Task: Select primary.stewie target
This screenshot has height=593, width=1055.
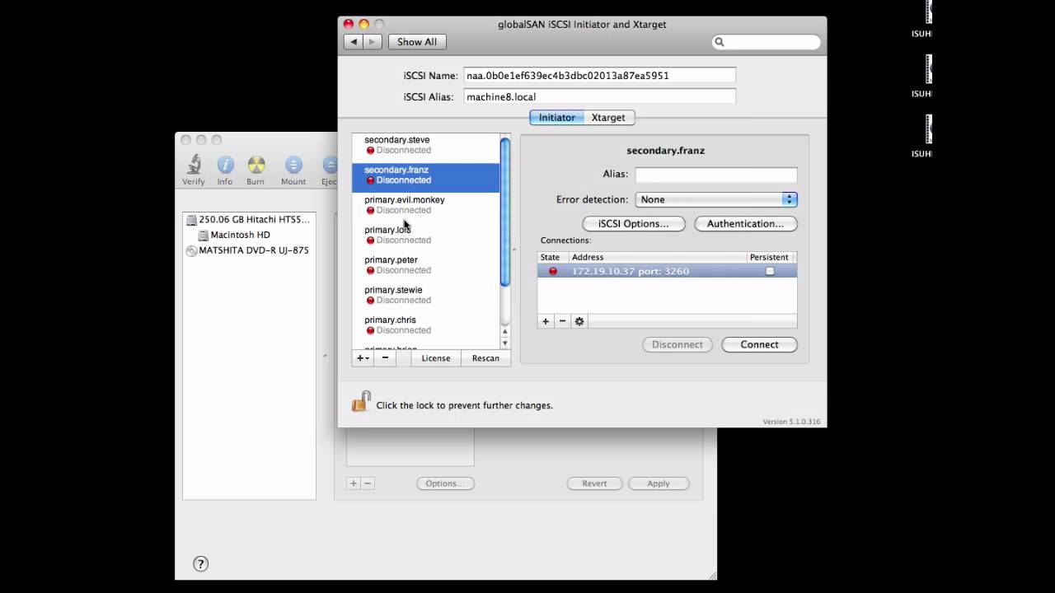Action: (x=425, y=295)
